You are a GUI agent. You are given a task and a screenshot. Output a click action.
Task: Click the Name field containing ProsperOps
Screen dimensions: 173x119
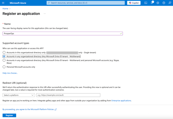[x=63, y=33]
